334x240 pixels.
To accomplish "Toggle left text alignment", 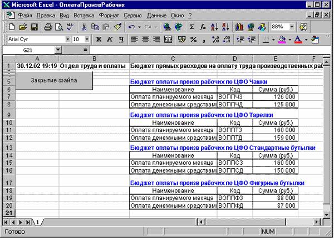I will [135, 40].
